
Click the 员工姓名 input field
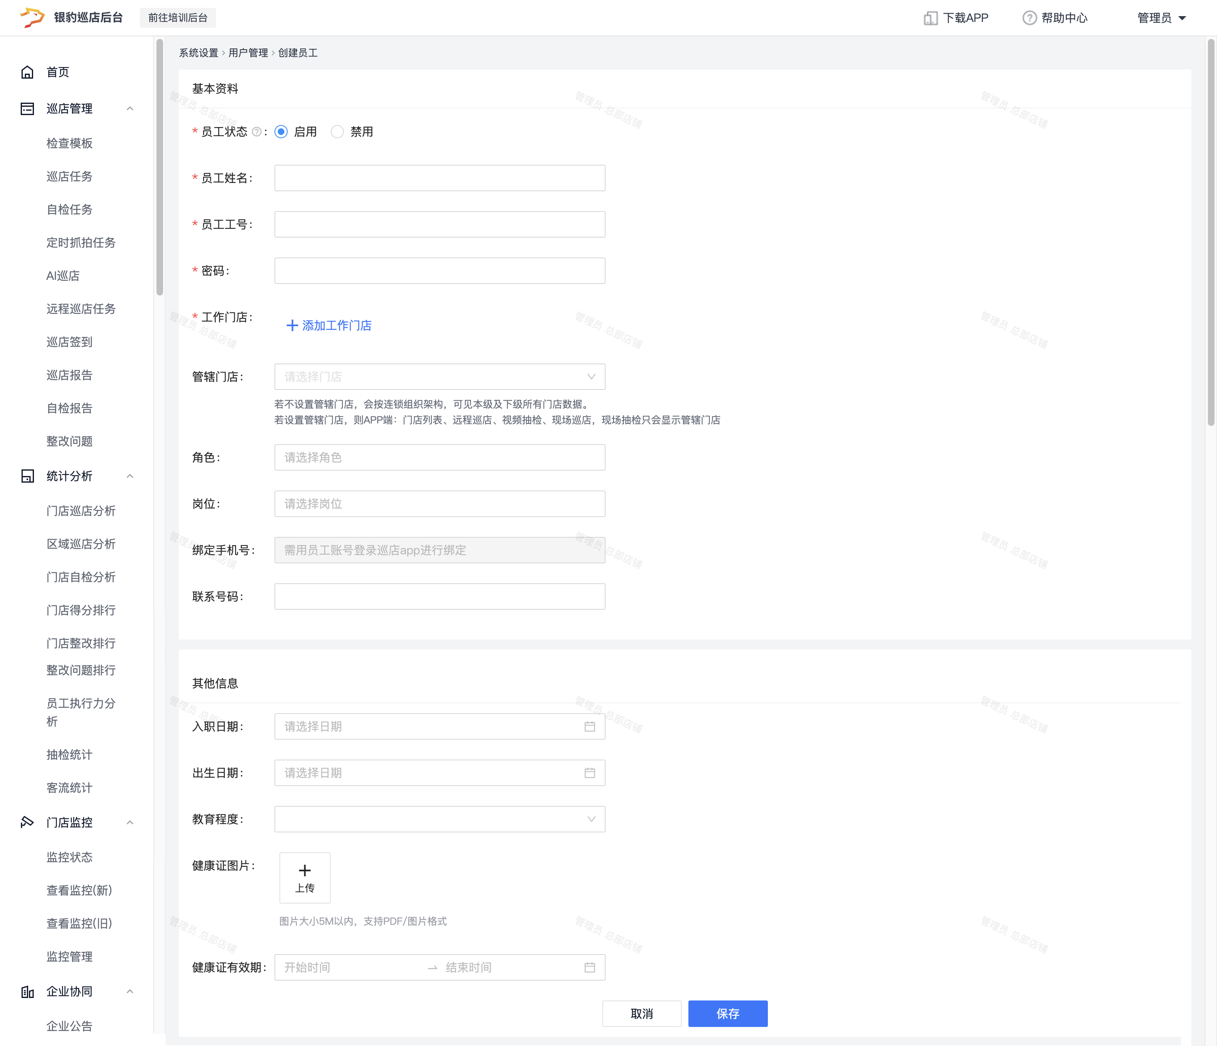click(439, 178)
